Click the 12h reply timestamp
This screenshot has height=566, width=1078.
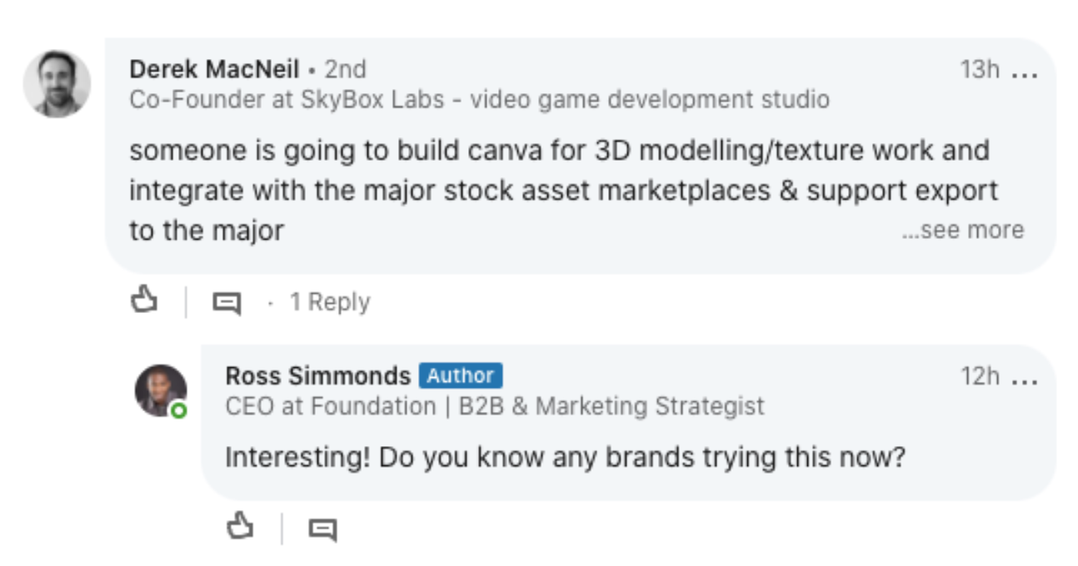click(979, 376)
